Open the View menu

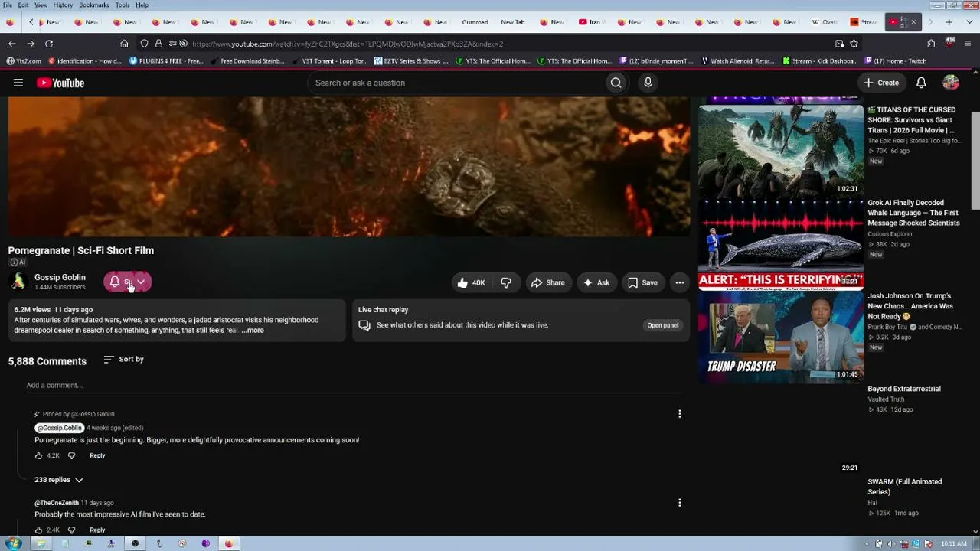coord(41,5)
